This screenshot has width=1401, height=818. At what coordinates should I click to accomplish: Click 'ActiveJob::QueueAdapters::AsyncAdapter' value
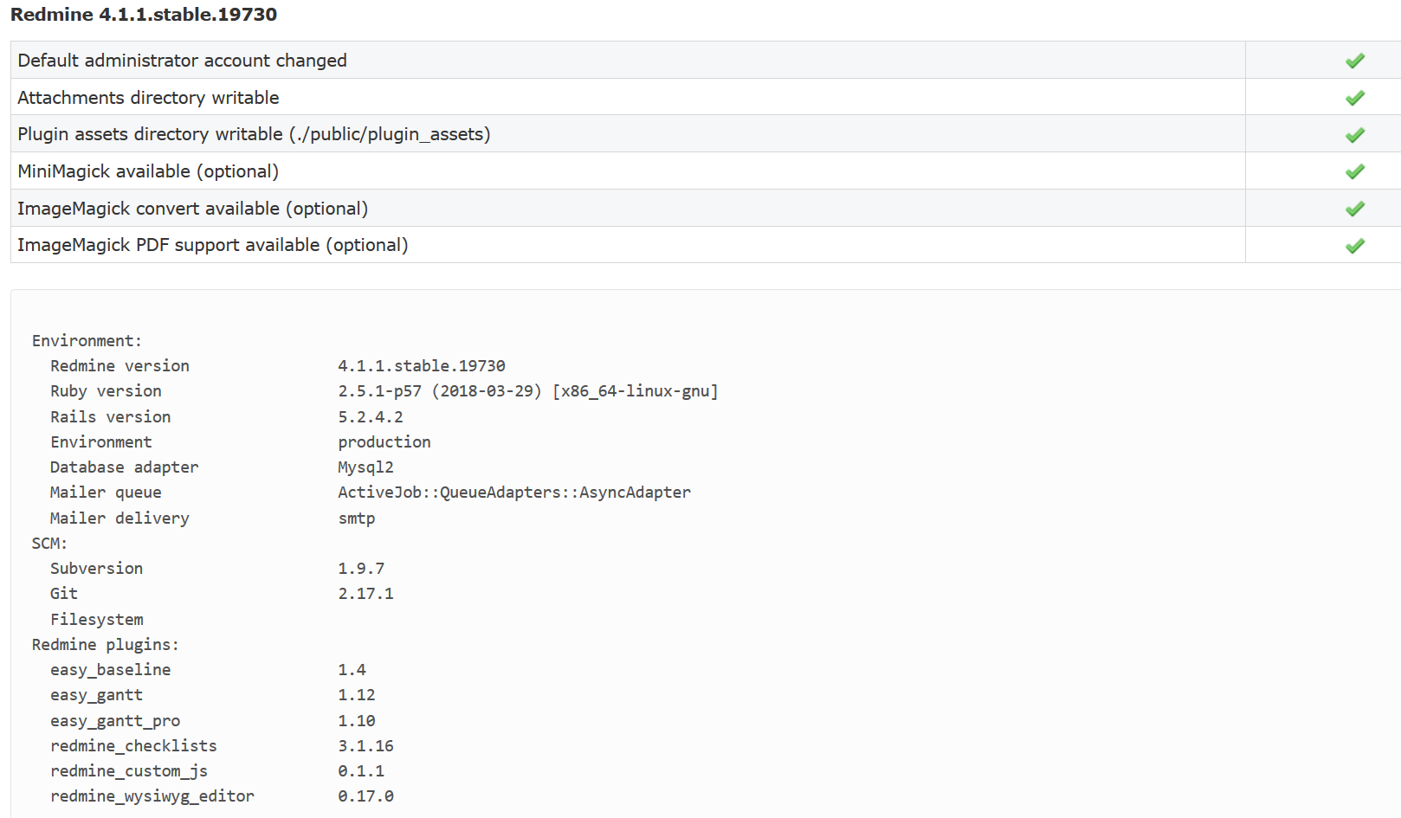click(514, 493)
